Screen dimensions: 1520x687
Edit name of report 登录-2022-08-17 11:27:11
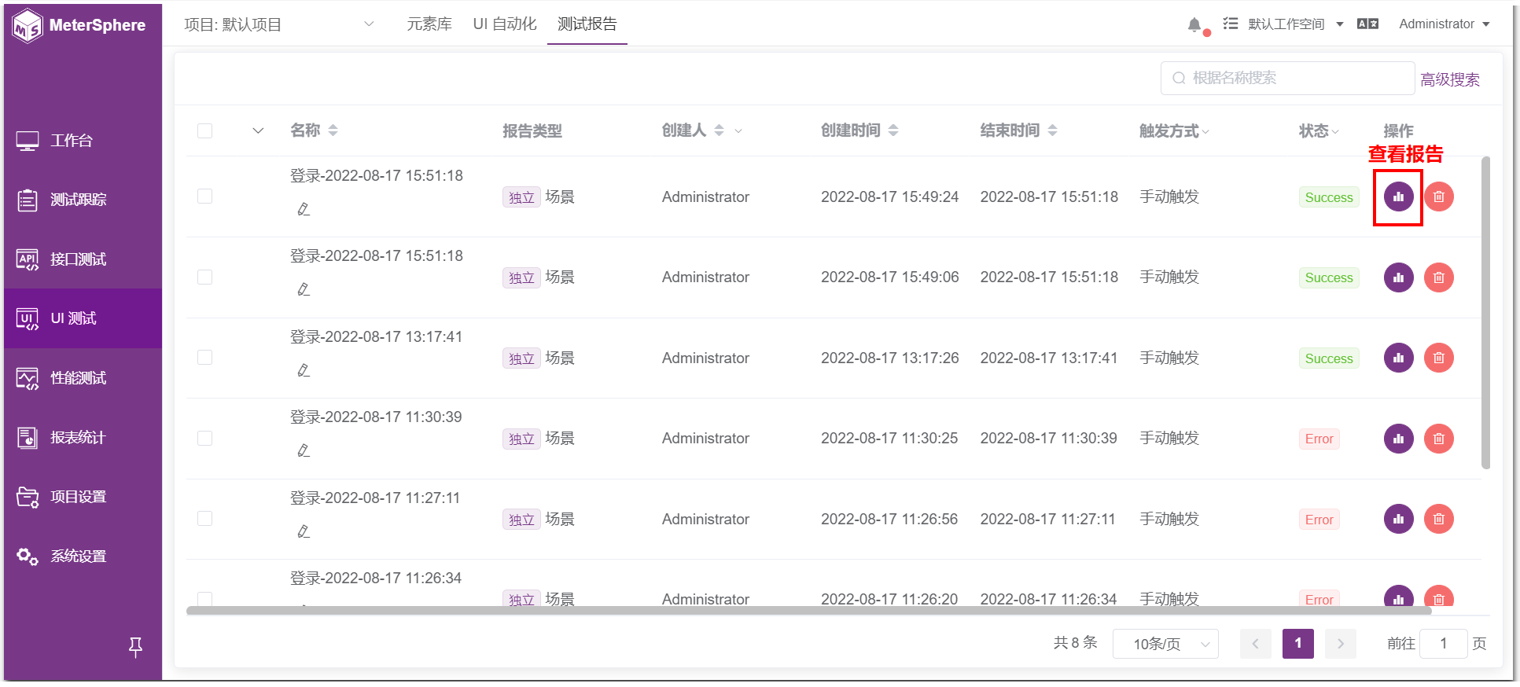coord(304,531)
